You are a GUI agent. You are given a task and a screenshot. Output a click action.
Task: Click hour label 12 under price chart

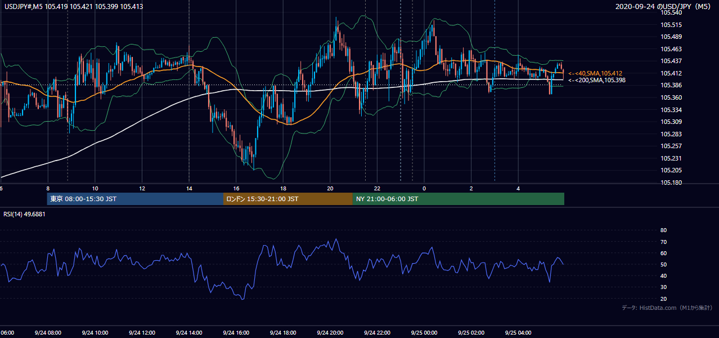(x=142, y=189)
